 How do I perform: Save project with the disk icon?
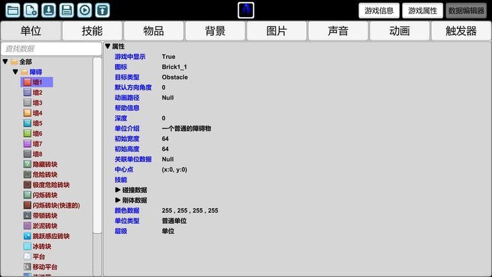(66, 10)
